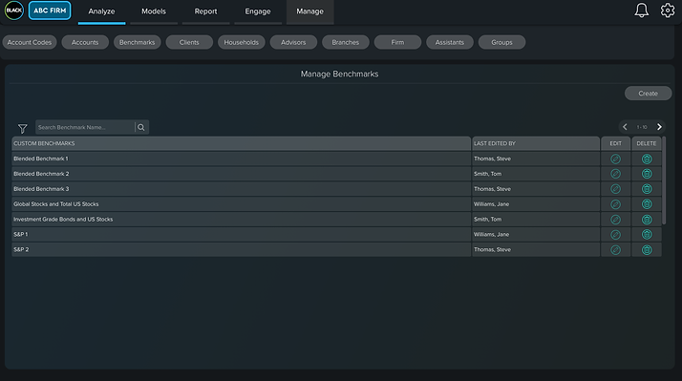Image resolution: width=682 pixels, height=381 pixels.
Task: Select the S&P 2 row name
Action: 21,249
